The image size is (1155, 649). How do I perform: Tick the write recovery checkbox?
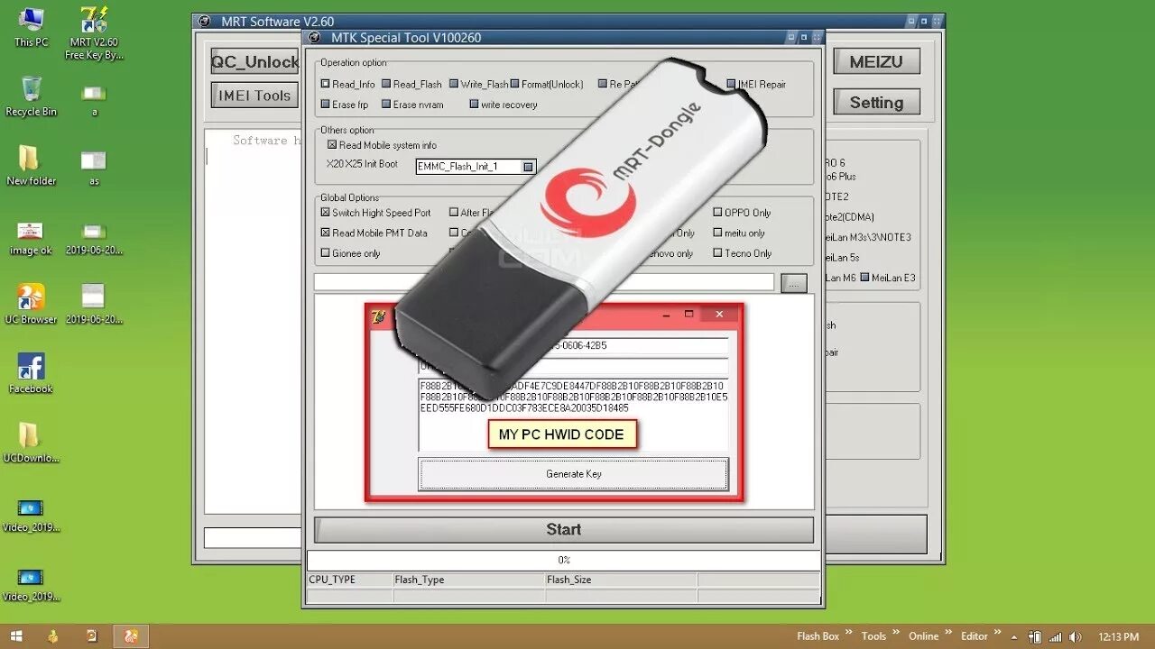click(474, 105)
